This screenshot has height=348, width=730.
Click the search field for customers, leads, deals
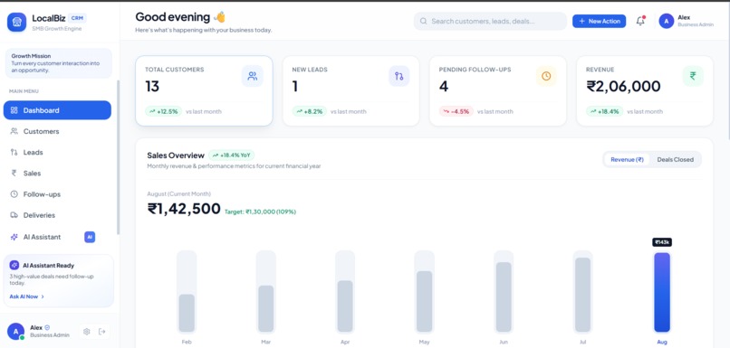[x=490, y=21]
